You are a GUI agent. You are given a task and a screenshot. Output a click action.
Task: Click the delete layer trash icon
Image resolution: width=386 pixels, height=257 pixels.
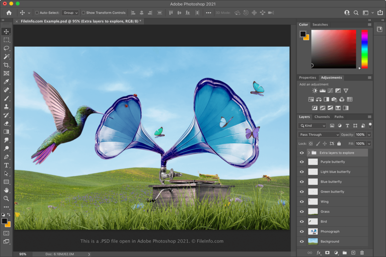point(362,252)
